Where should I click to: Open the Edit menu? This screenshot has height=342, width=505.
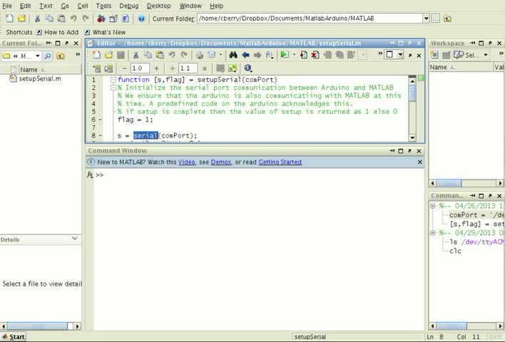tap(26, 6)
